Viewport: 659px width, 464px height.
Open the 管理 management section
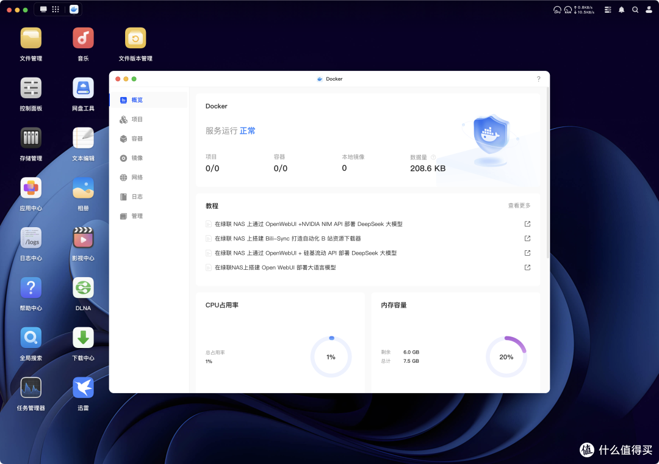coord(149,216)
